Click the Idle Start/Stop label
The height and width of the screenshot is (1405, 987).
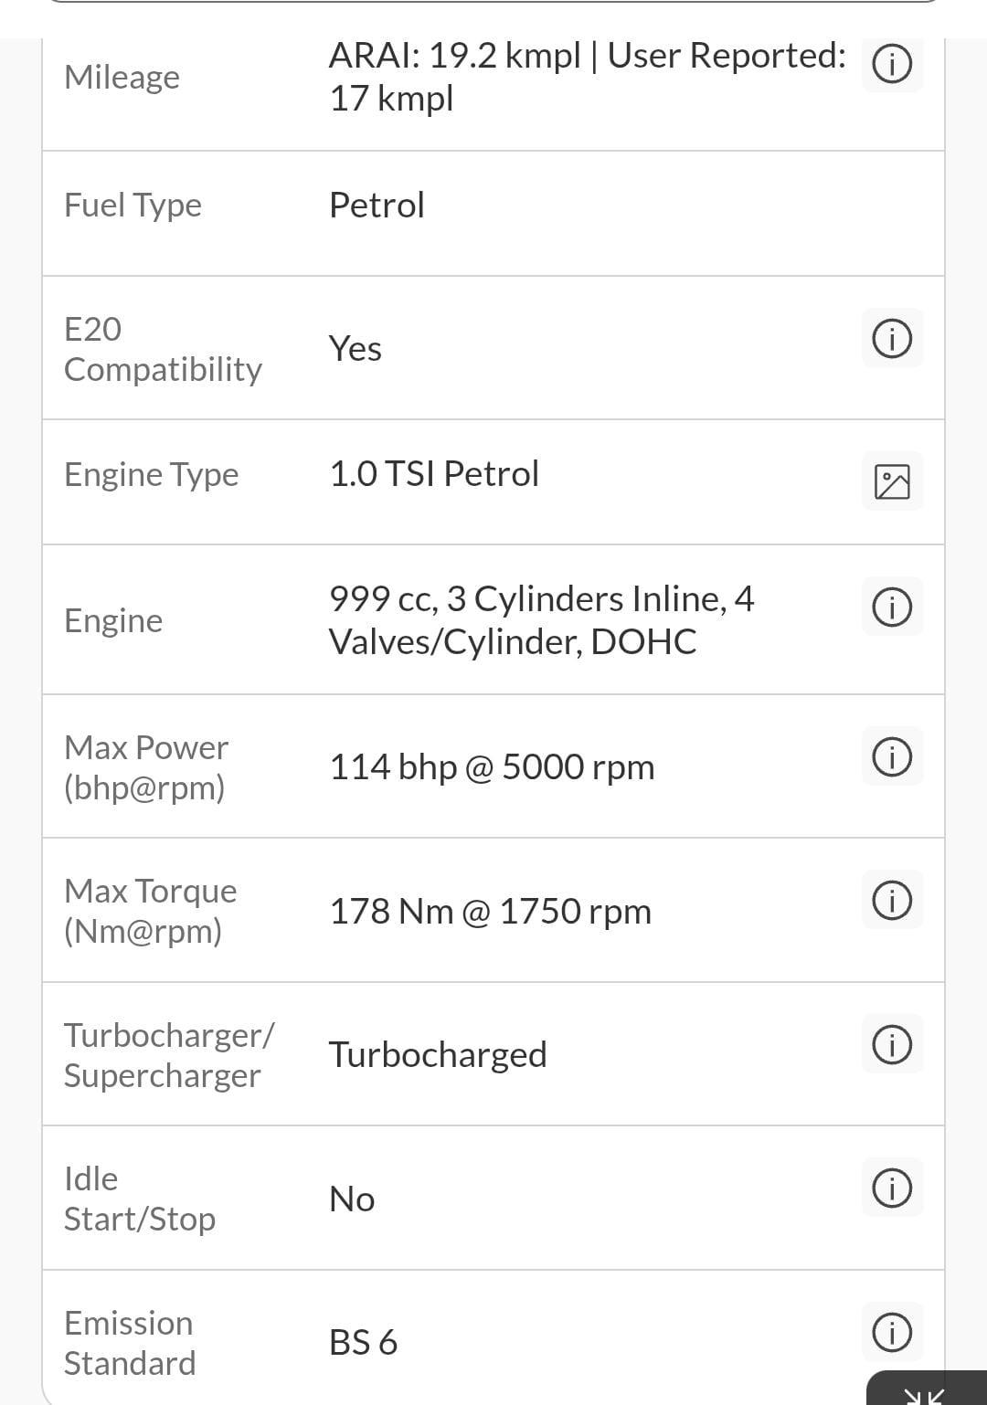pos(139,1199)
